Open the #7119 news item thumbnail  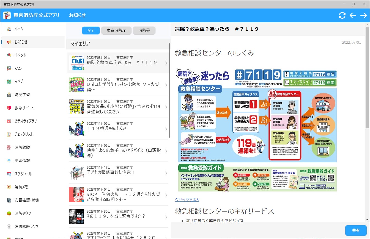coord(76,63)
